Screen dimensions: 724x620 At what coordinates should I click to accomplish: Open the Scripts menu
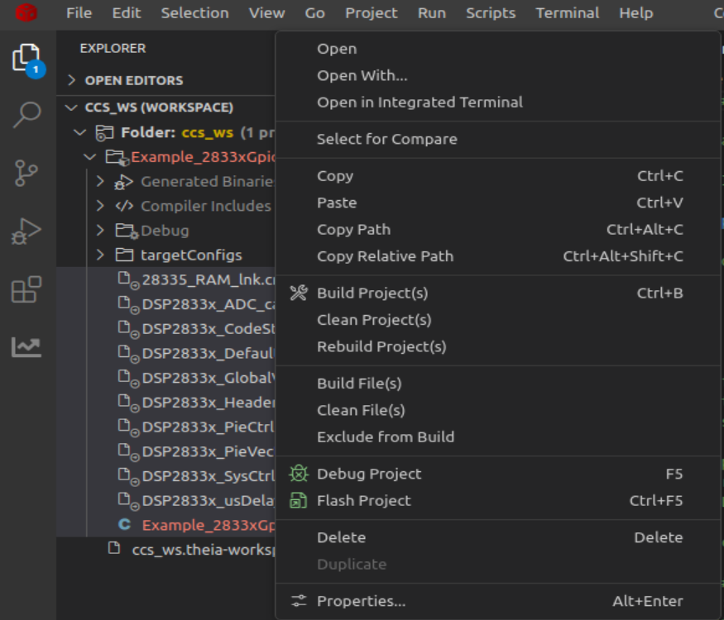[491, 13]
